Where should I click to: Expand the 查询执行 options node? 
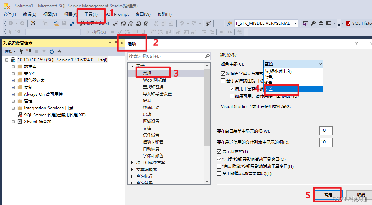(x=132, y=176)
